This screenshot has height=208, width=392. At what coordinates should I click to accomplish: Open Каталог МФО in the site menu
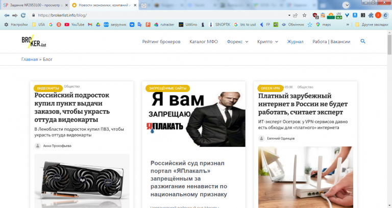[204, 42]
